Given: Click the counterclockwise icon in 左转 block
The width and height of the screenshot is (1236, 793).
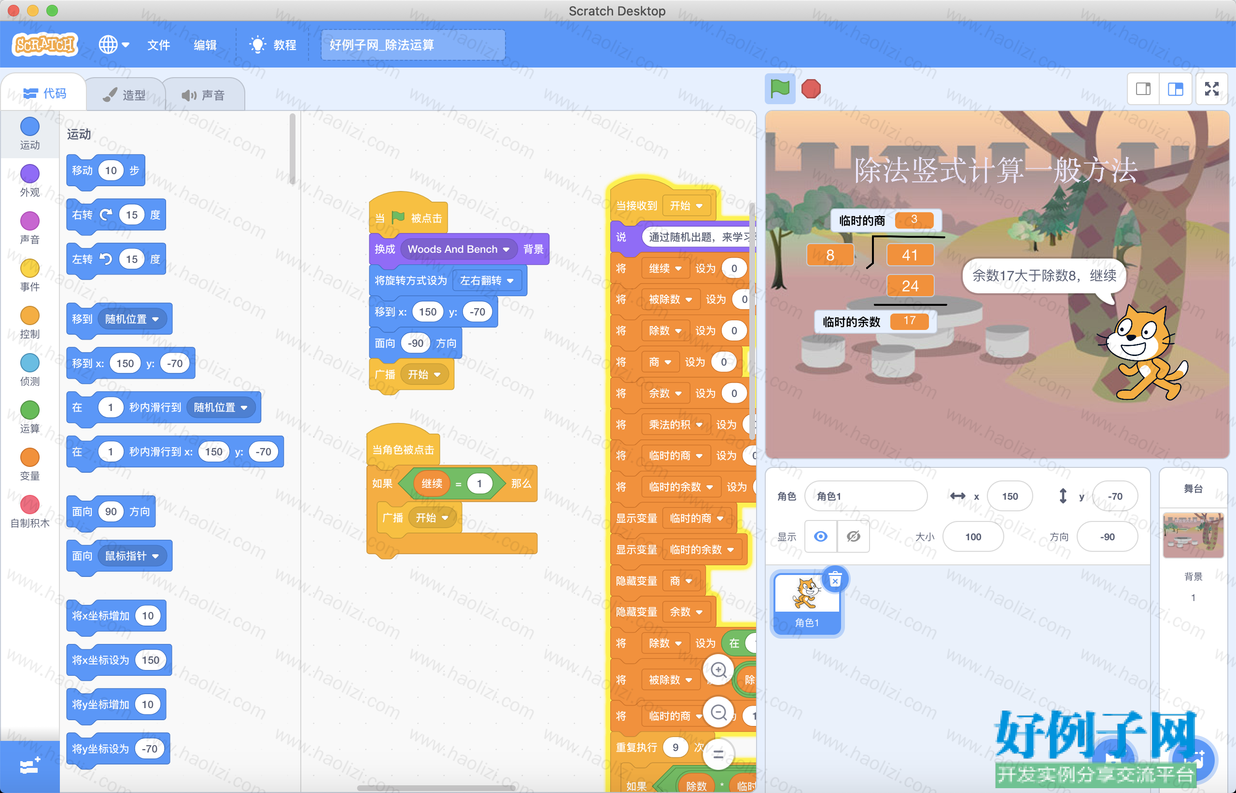Looking at the screenshot, I should click(x=106, y=259).
